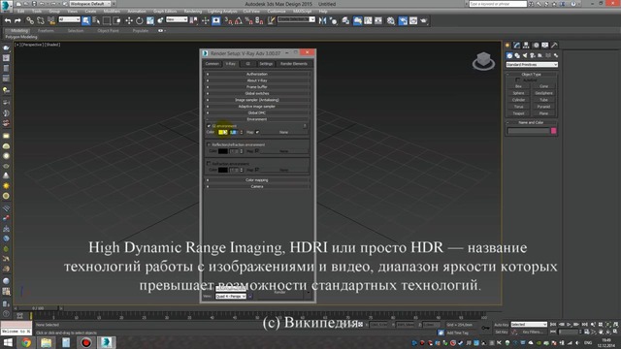Click the pink object color swatch

[553, 131]
